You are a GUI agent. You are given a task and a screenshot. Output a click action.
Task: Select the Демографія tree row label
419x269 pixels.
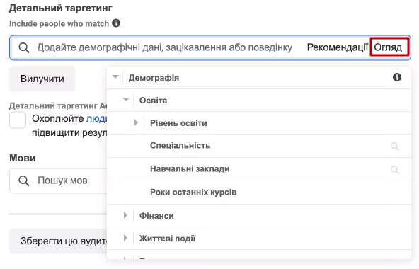tap(154, 78)
